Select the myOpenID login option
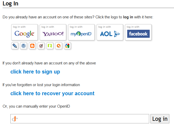This screenshot has width=174, height=127. (81, 32)
